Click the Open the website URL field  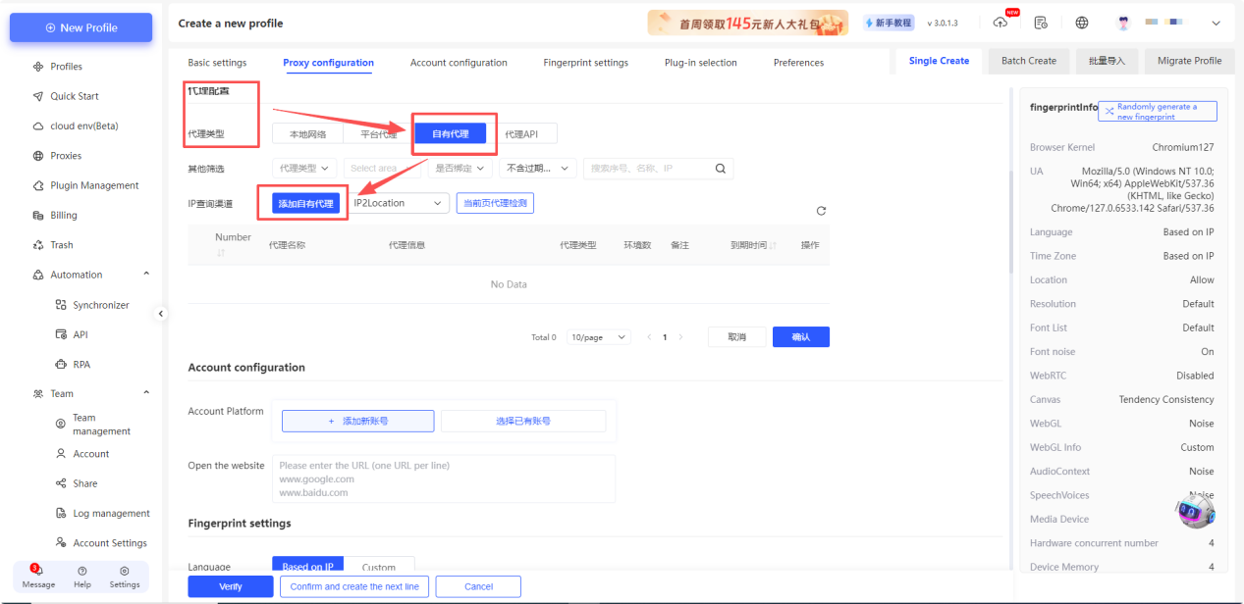447,478
